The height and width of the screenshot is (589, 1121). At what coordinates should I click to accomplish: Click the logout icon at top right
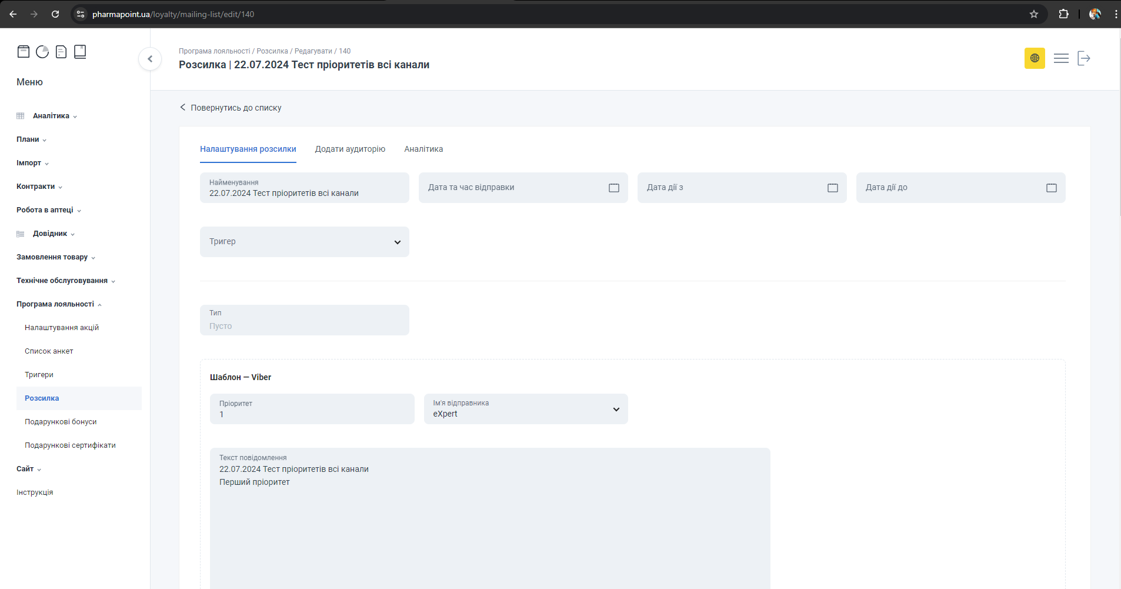(x=1084, y=58)
